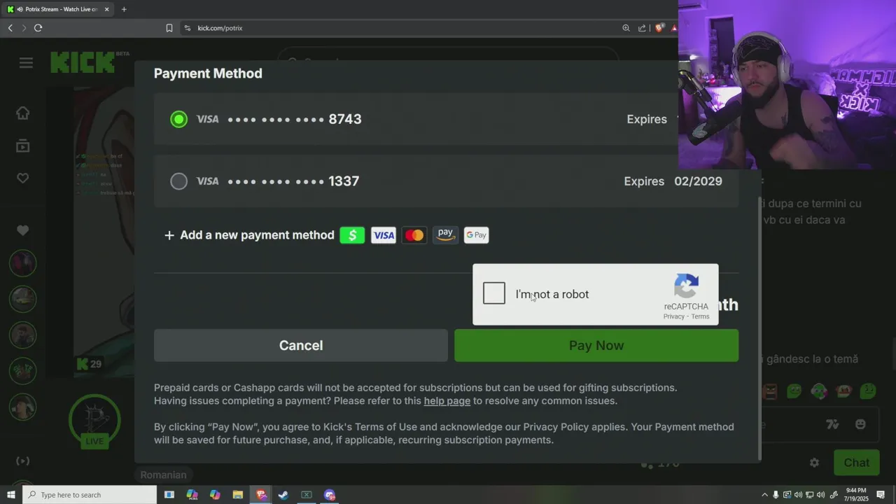Screen dimensions: 896x504
Task: Click the broadcast icon at sidebar bottom
Action: click(x=22, y=461)
